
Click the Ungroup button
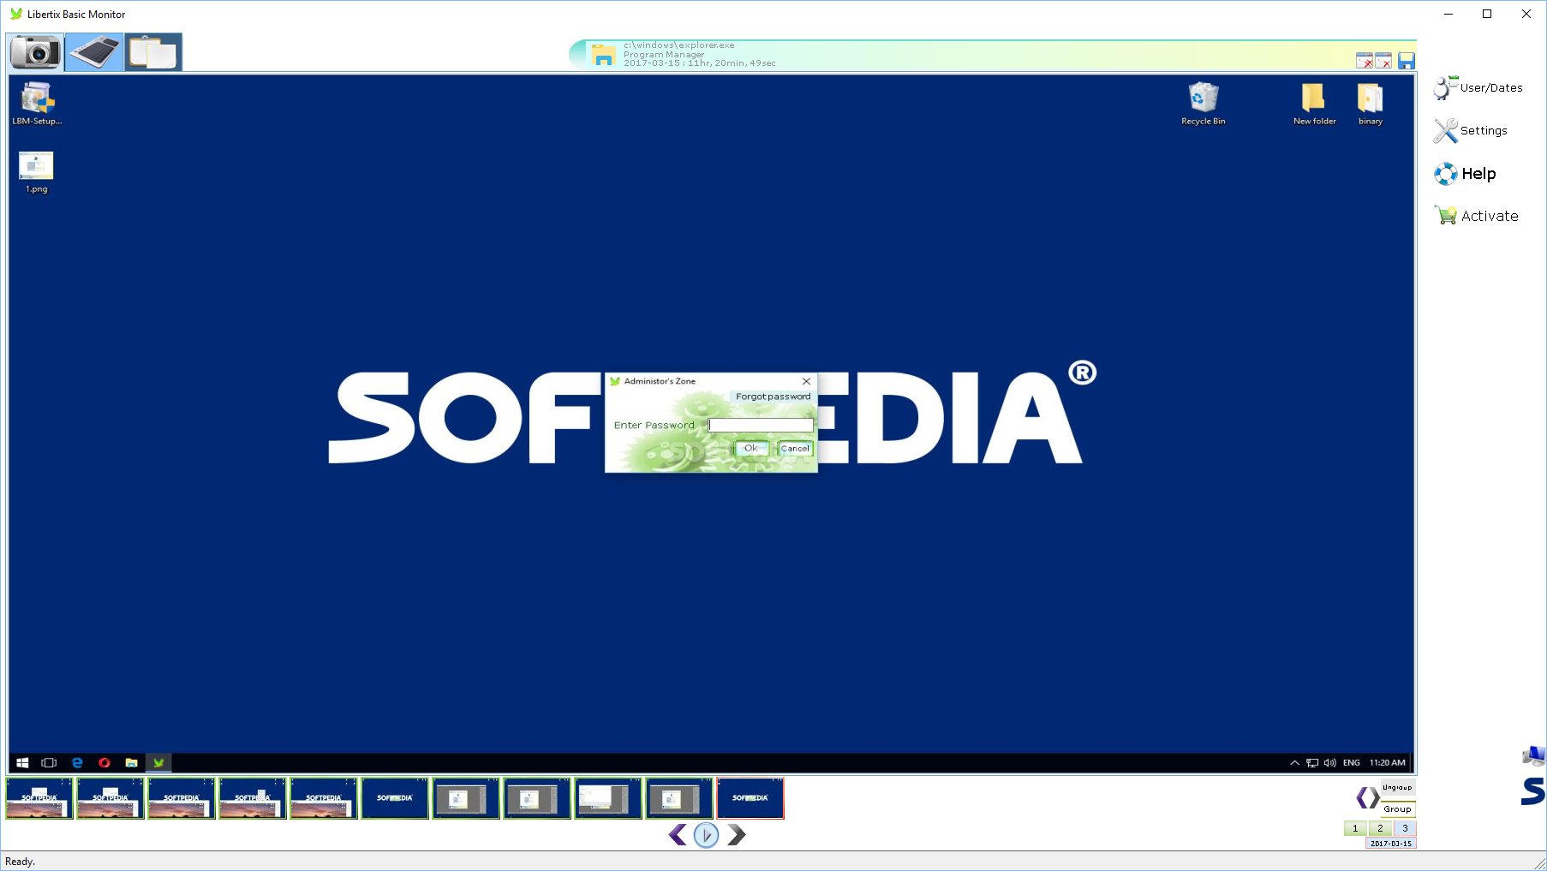pos(1397,787)
